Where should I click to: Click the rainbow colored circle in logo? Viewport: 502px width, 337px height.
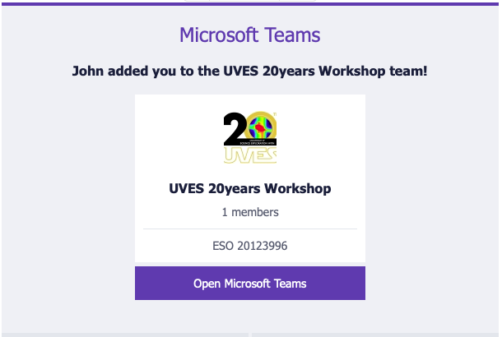(261, 127)
